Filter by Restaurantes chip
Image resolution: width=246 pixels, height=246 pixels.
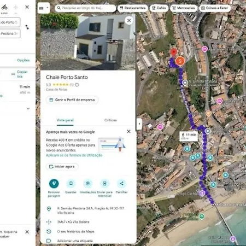[133, 8]
